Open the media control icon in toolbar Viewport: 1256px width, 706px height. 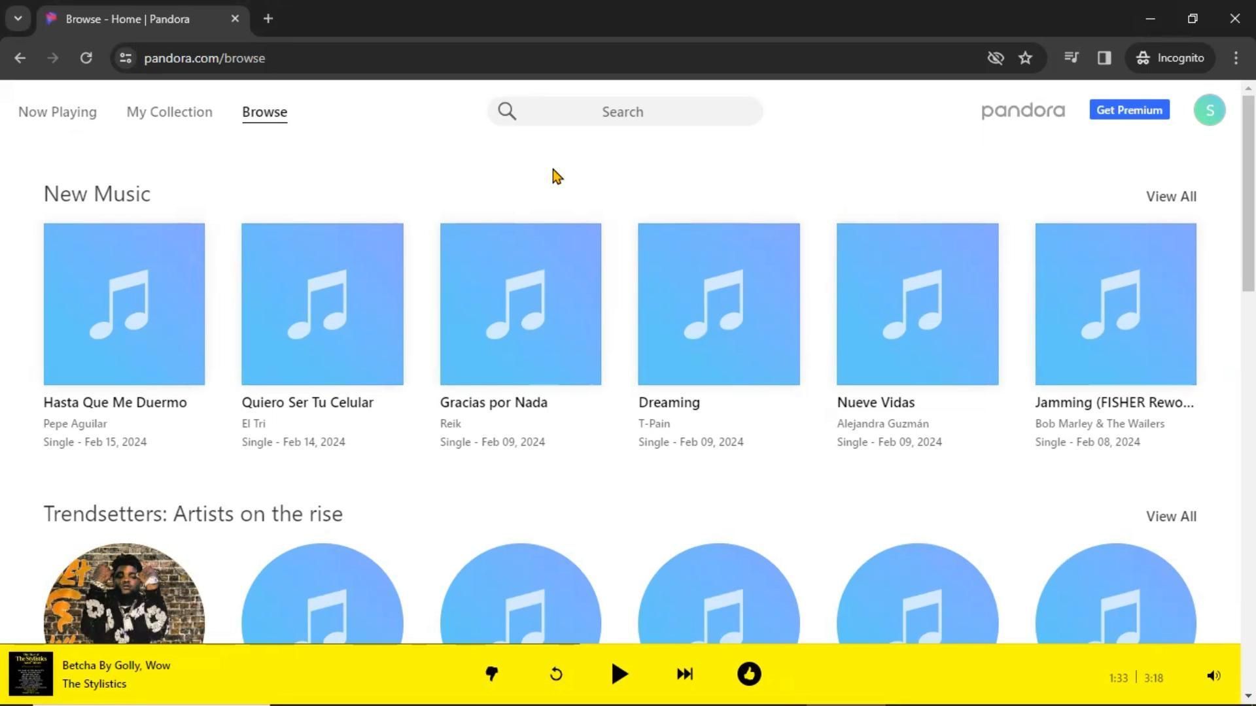[x=1071, y=58]
